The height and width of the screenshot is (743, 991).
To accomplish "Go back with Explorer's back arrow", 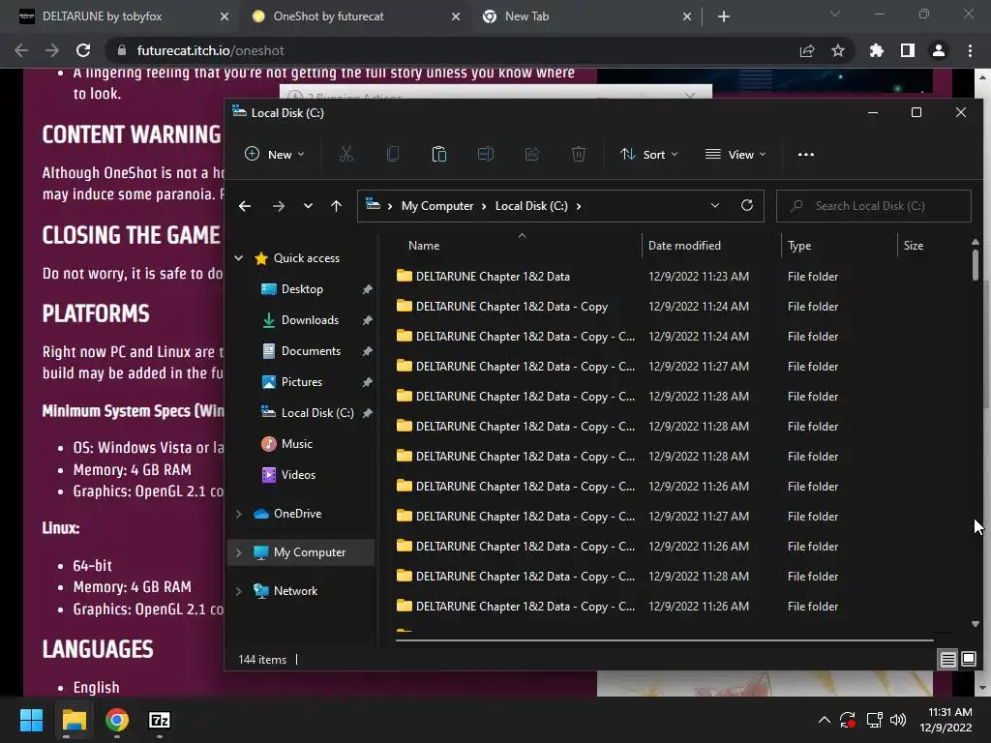I will [x=245, y=206].
